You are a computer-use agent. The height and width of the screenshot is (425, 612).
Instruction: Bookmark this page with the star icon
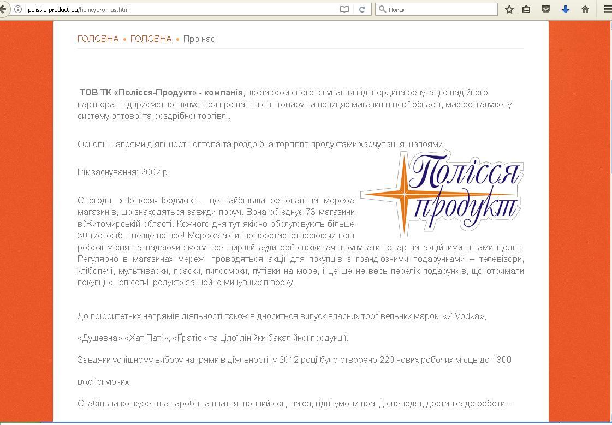(509, 9)
